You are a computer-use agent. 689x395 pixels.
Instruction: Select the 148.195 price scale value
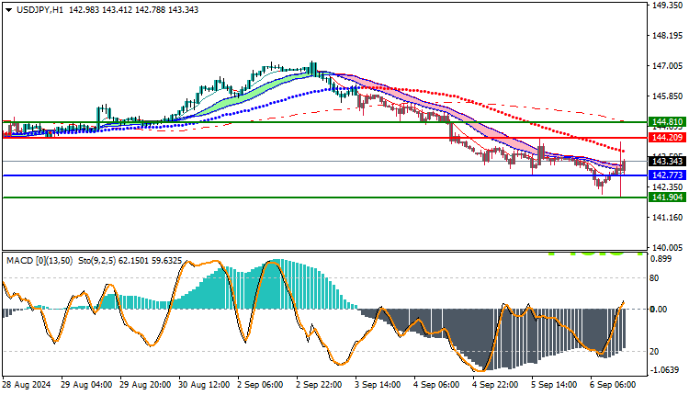tap(668, 36)
